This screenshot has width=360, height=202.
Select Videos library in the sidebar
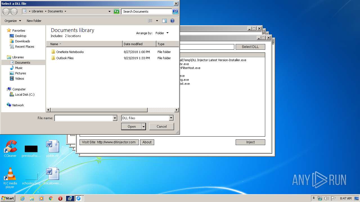pos(19,79)
